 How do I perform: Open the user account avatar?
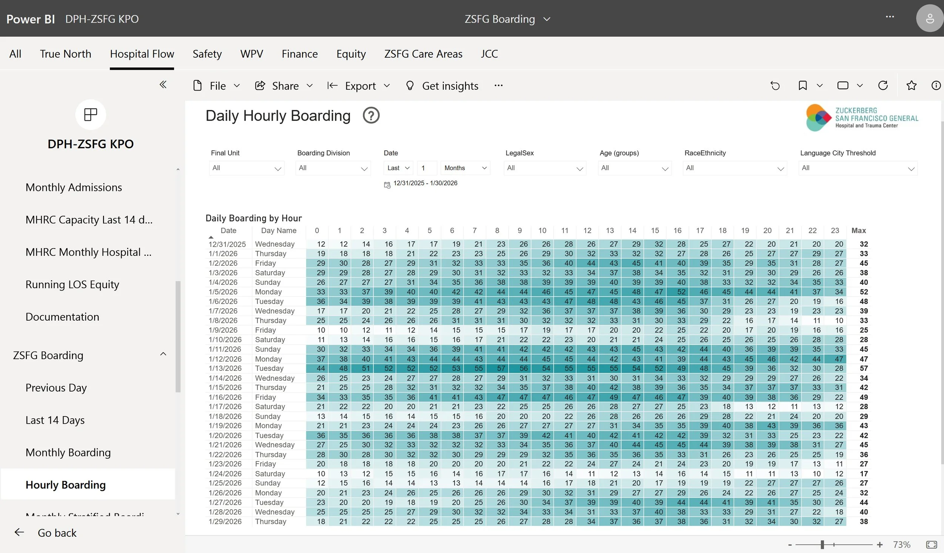click(x=930, y=18)
